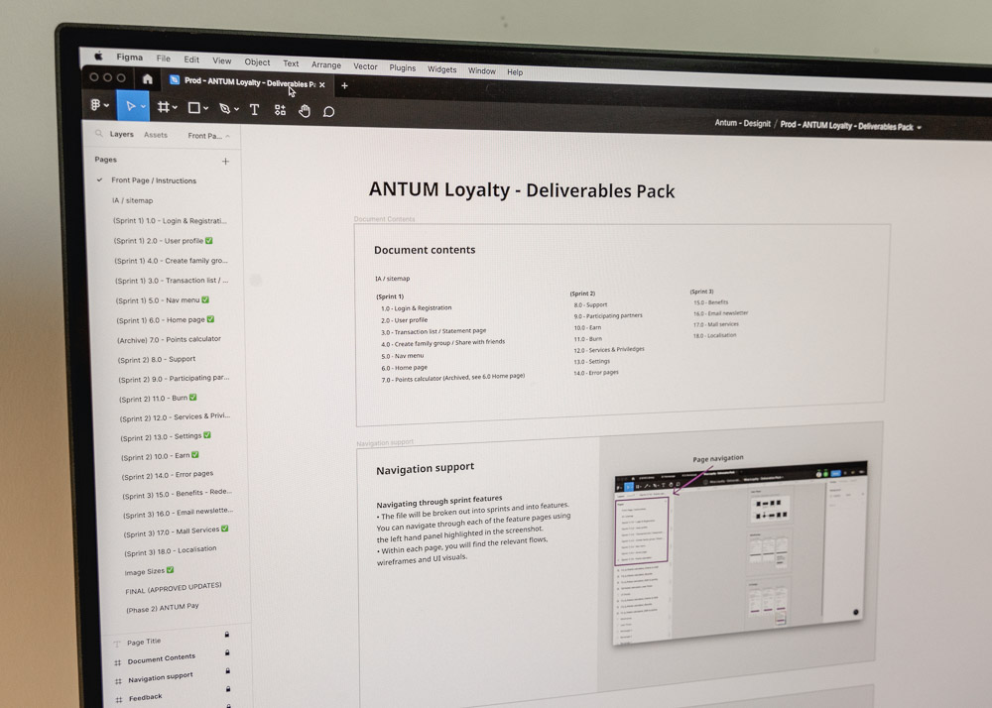Open (Sprint 2) 12.0 - Services & Privileges page
This screenshot has width=992, height=708.
click(x=176, y=417)
